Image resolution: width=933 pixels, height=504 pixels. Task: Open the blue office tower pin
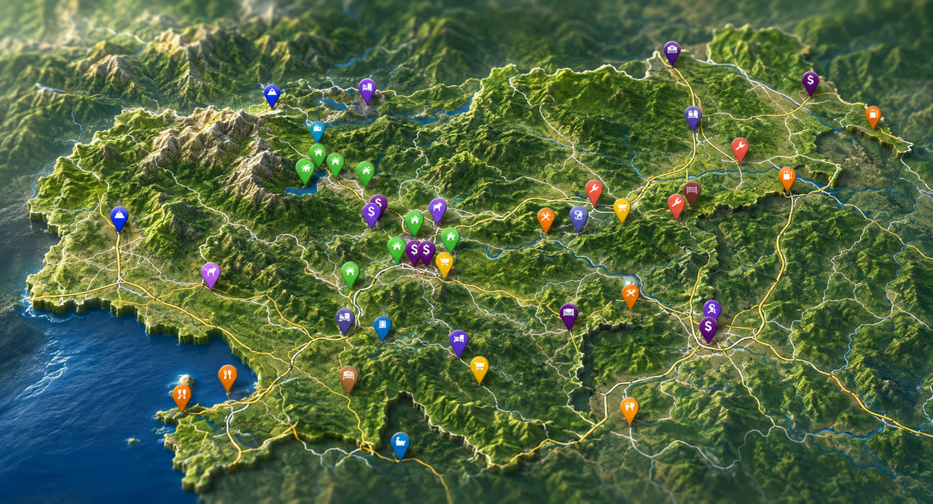pos(382,327)
